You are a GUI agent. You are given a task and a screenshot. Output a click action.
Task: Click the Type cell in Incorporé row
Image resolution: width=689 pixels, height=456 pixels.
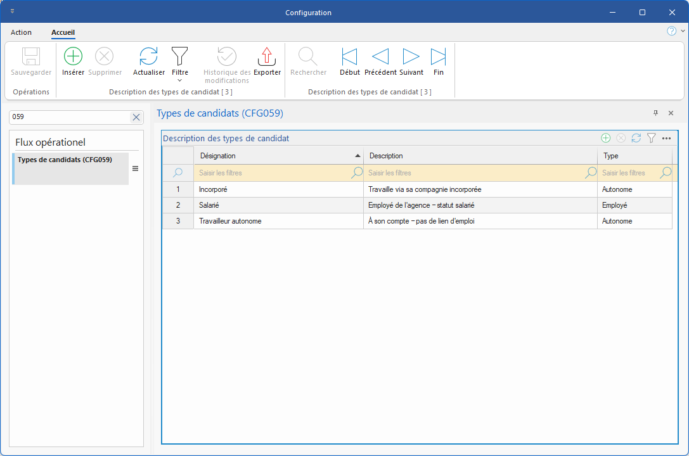(x=634, y=189)
